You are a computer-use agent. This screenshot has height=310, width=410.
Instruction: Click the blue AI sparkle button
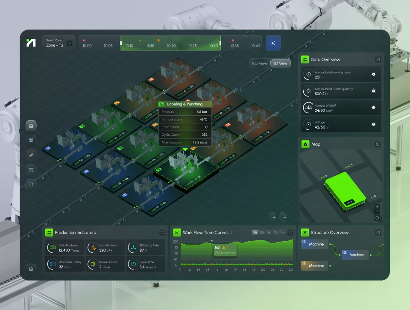(x=273, y=43)
